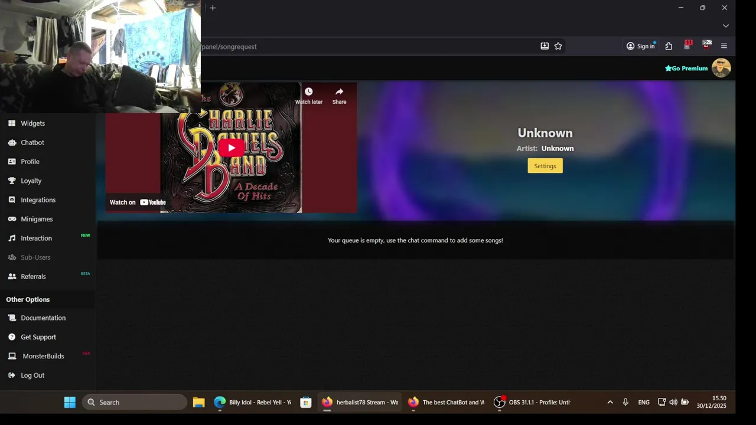The image size is (756, 425).
Task: Click the Share arrow on the video
Action: click(x=339, y=96)
